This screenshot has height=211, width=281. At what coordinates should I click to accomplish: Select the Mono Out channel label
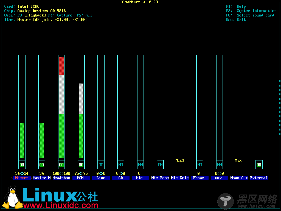(x=239, y=178)
